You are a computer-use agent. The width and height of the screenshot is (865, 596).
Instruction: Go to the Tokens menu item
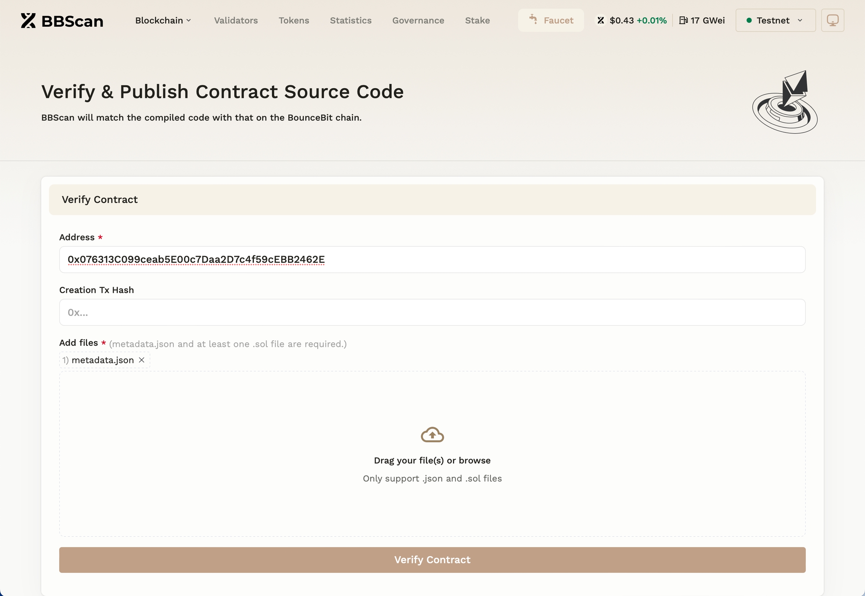(294, 20)
